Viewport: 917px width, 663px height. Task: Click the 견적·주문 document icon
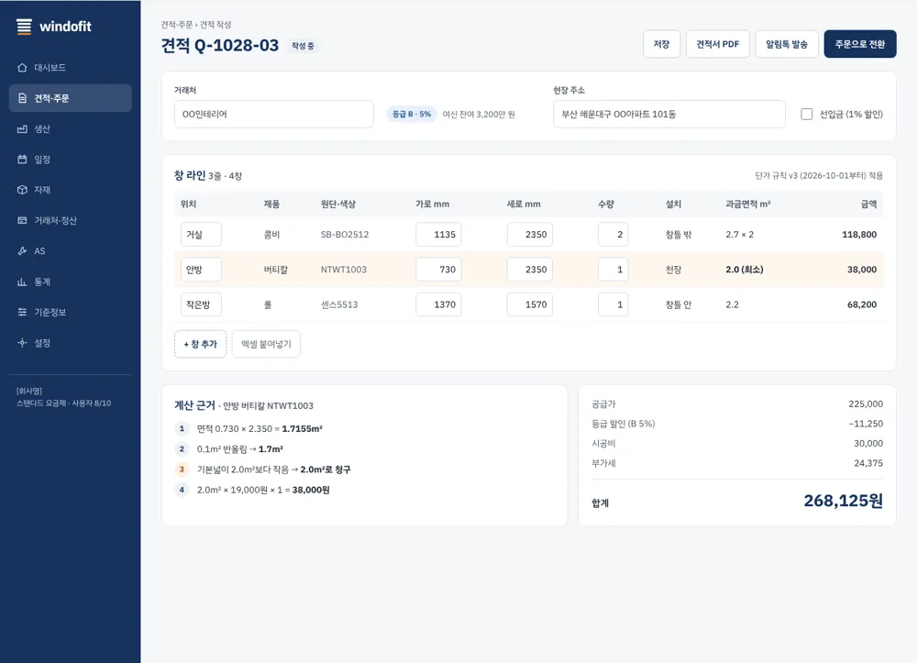click(x=22, y=98)
